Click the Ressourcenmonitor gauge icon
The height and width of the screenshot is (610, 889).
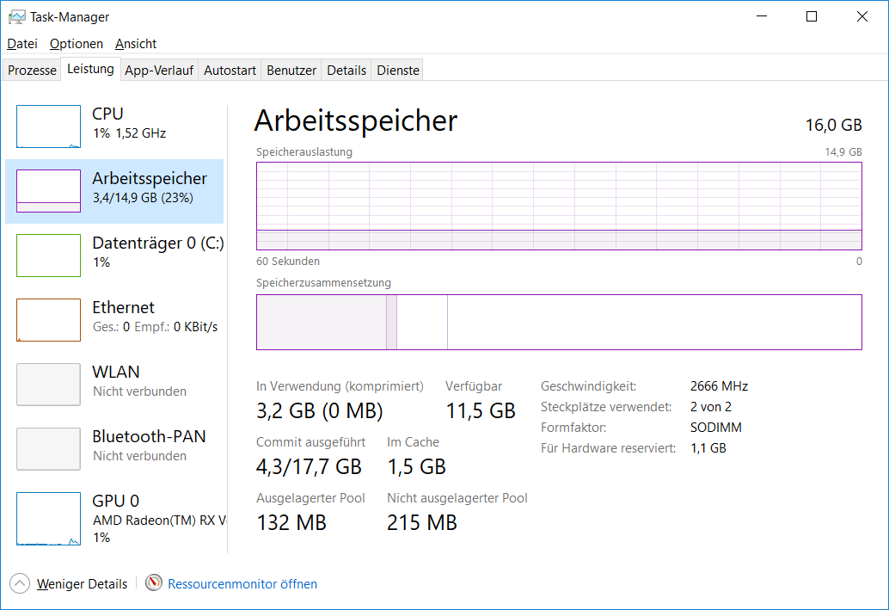154,583
